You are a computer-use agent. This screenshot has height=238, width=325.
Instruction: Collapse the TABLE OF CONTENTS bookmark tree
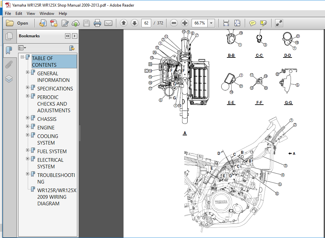click(x=22, y=57)
